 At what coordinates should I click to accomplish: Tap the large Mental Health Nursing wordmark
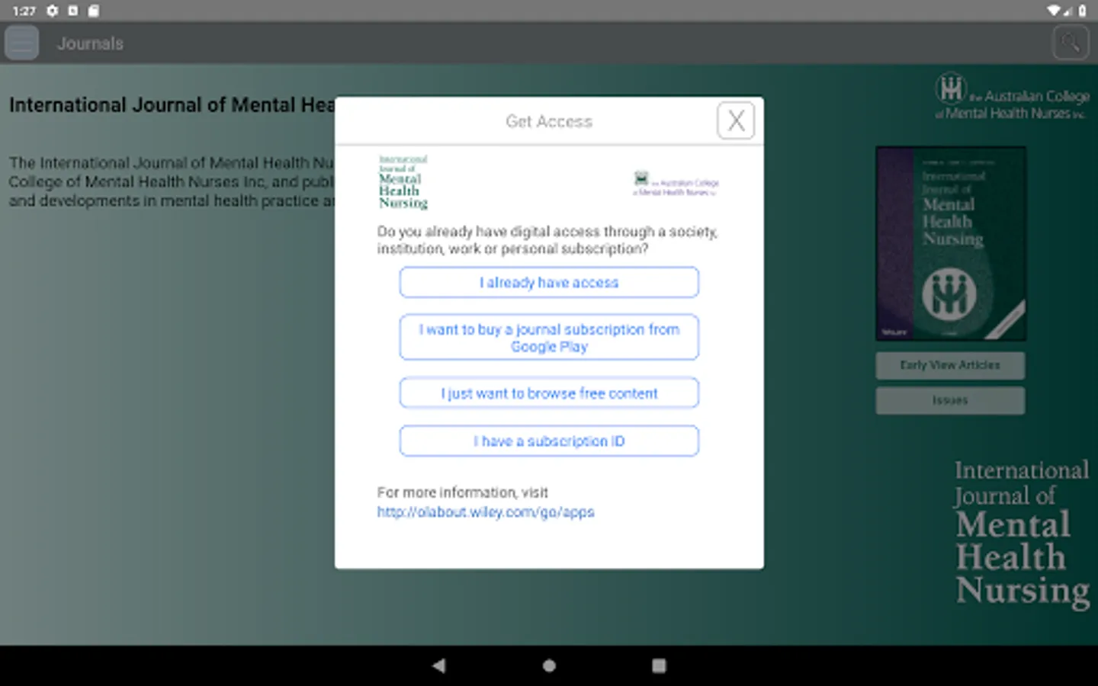[1023, 534]
